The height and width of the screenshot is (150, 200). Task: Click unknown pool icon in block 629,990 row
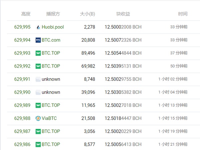(38, 92)
